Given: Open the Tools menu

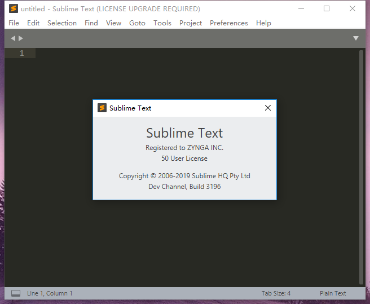Looking at the screenshot, I should pos(162,23).
